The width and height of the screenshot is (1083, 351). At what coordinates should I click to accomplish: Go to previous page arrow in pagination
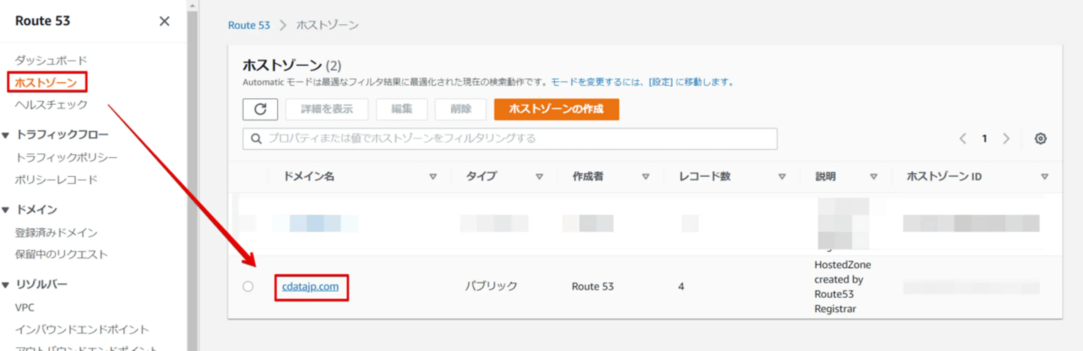[963, 138]
